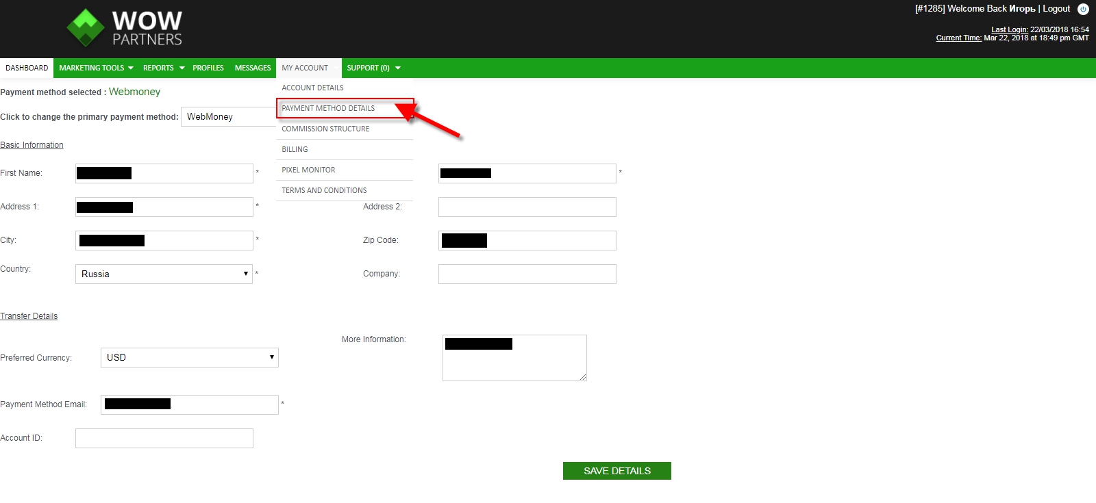Screen dimensions: 1096x503
Task: Expand the Reports dropdown menu
Action: [x=163, y=68]
